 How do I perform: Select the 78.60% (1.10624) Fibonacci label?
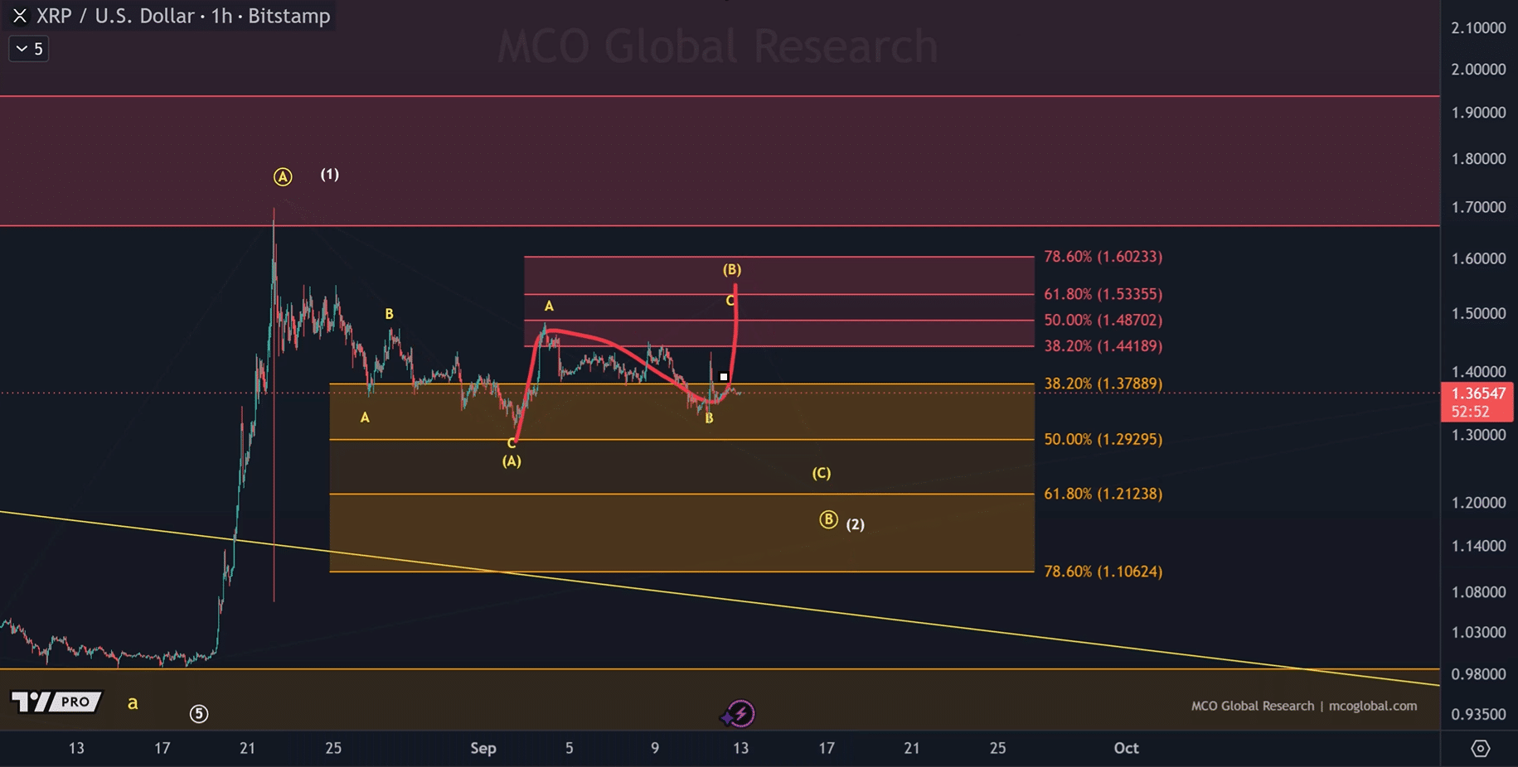point(1103,572)
